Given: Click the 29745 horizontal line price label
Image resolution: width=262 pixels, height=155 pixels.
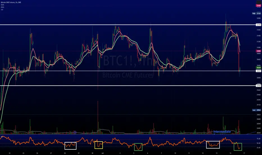Looking at the screenshot, I should point(259,86).
